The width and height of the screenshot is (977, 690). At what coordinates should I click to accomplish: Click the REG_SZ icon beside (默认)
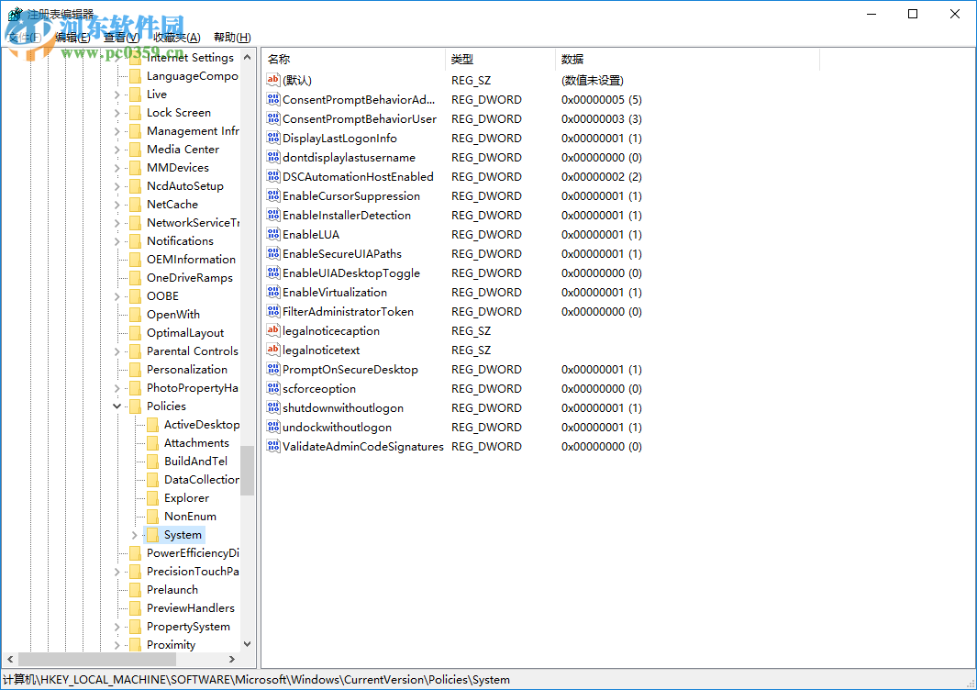pos(273,80)
